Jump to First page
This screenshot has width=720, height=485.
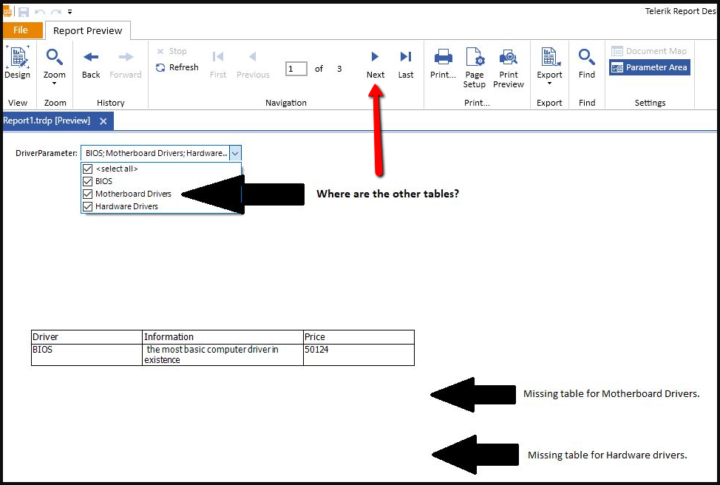coord(218,64)
